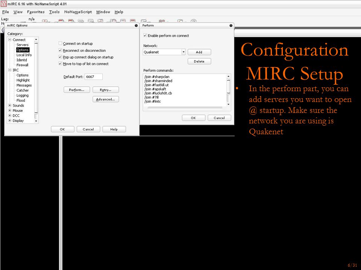Click the category tree scroll-up arrow
The width and height of the screenshot is (361, 270).
point(36,39)
